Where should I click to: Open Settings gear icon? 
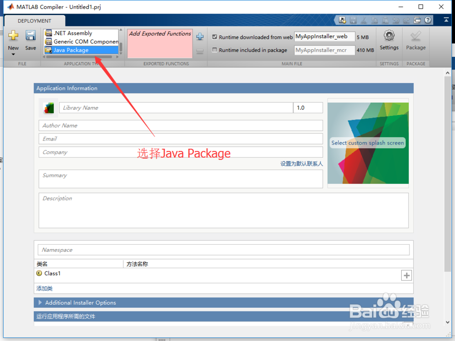(x=389, y=35)
